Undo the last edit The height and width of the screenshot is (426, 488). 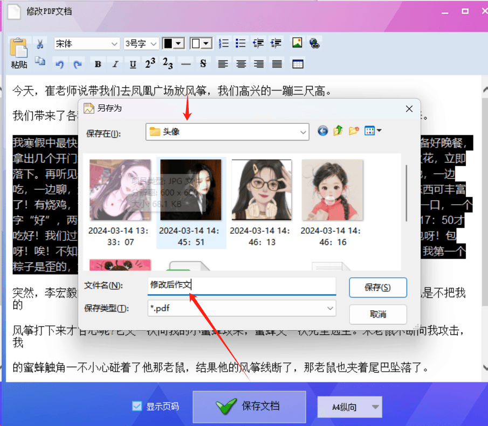tap(60, 64)
